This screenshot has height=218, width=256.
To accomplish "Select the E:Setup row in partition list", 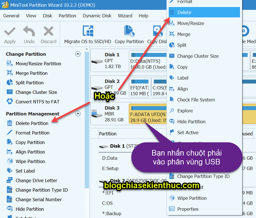I will [110, 168].
